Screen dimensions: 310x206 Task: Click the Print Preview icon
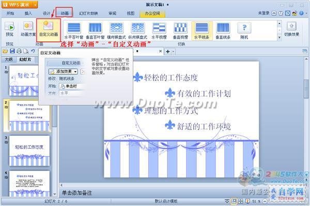(x=26, y=51)
